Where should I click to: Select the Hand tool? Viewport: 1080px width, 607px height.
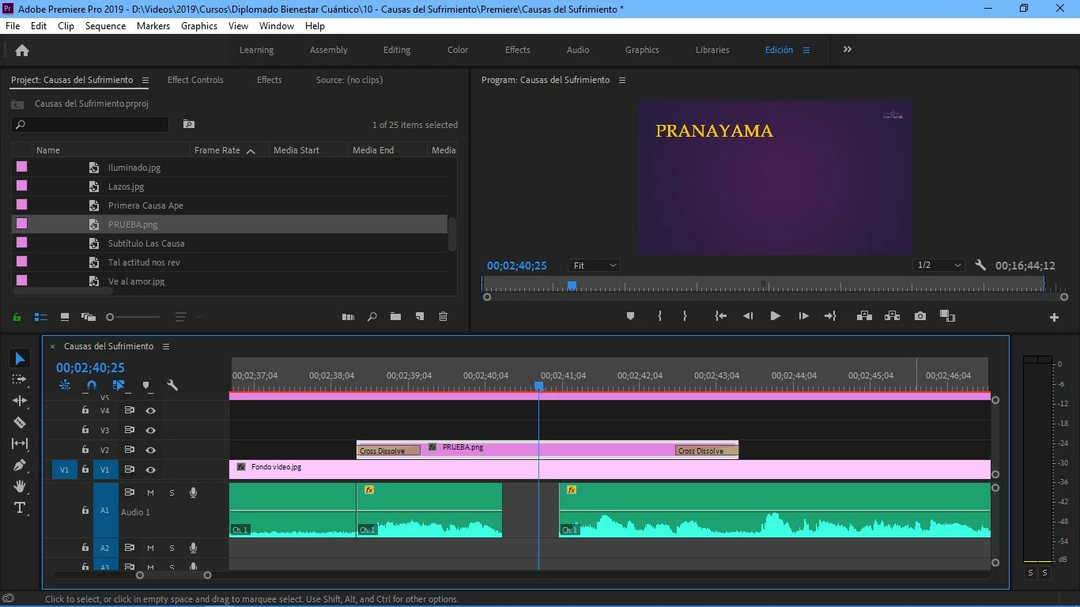click(x=20, y=486)
